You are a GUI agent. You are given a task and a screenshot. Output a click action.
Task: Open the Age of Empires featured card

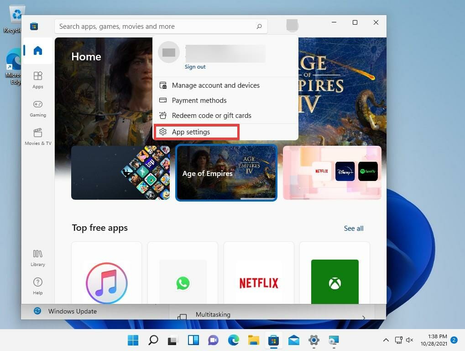(226, 173)
